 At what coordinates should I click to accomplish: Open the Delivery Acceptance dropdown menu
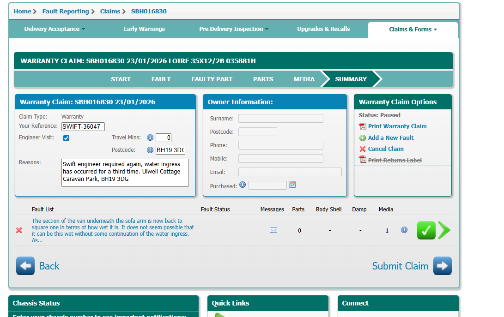pos(55,29)
